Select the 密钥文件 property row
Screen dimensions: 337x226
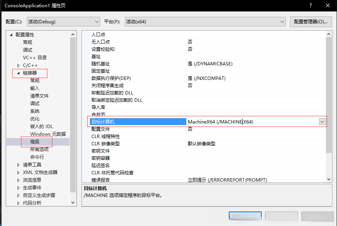pos(208,151)
